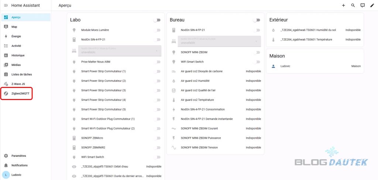Click the Débit d'eau eye icon
The height and width of the screenshot is (180, 378).
tap(74, 166)
